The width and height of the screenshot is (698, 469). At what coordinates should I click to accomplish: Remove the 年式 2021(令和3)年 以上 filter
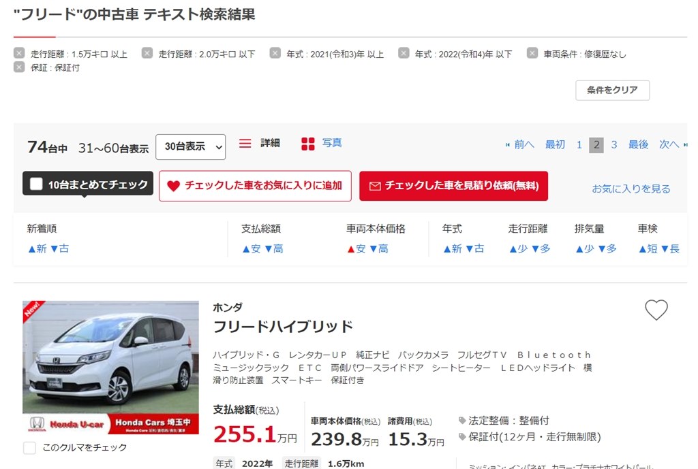pos(275,53)
